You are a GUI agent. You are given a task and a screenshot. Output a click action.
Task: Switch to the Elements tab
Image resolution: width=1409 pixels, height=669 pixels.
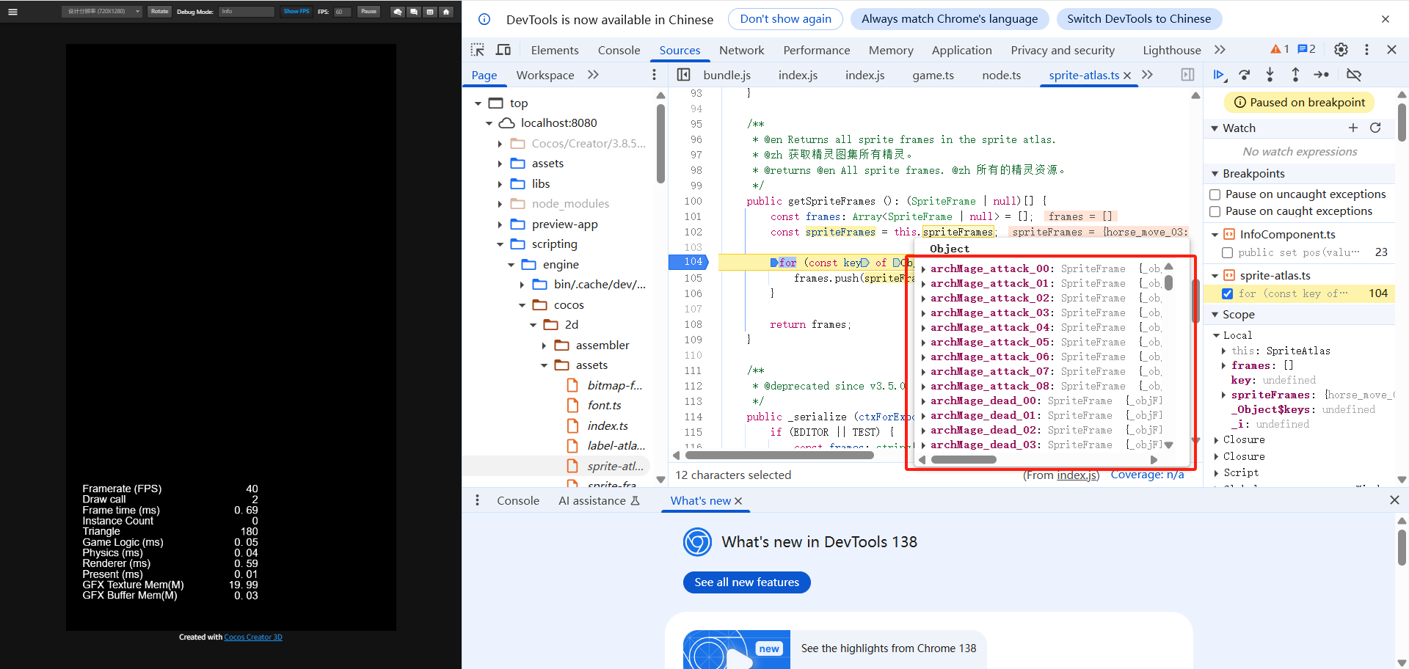coord(555,50)
